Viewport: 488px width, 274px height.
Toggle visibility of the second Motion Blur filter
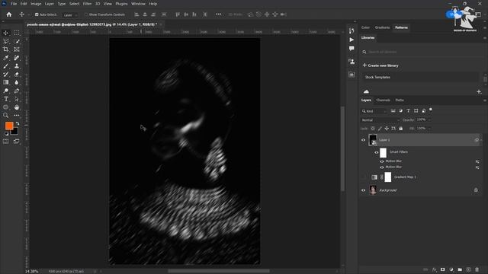382,167
